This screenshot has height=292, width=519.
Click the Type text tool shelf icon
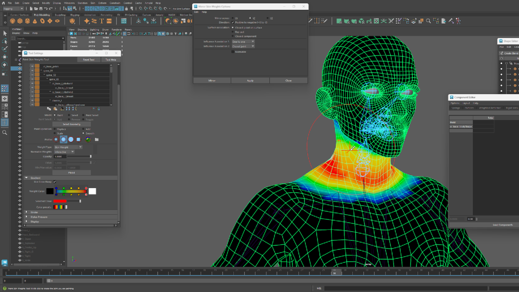click(101, 21)
